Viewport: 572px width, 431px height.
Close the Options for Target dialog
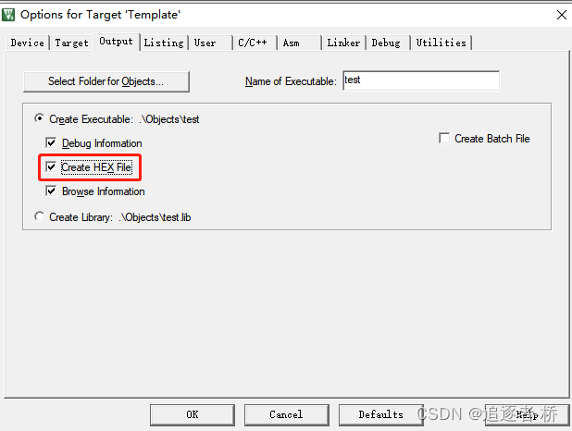[x=562, y=15]
